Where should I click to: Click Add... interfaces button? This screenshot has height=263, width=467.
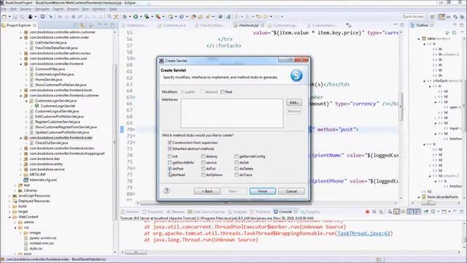click(x=294, y=102)
